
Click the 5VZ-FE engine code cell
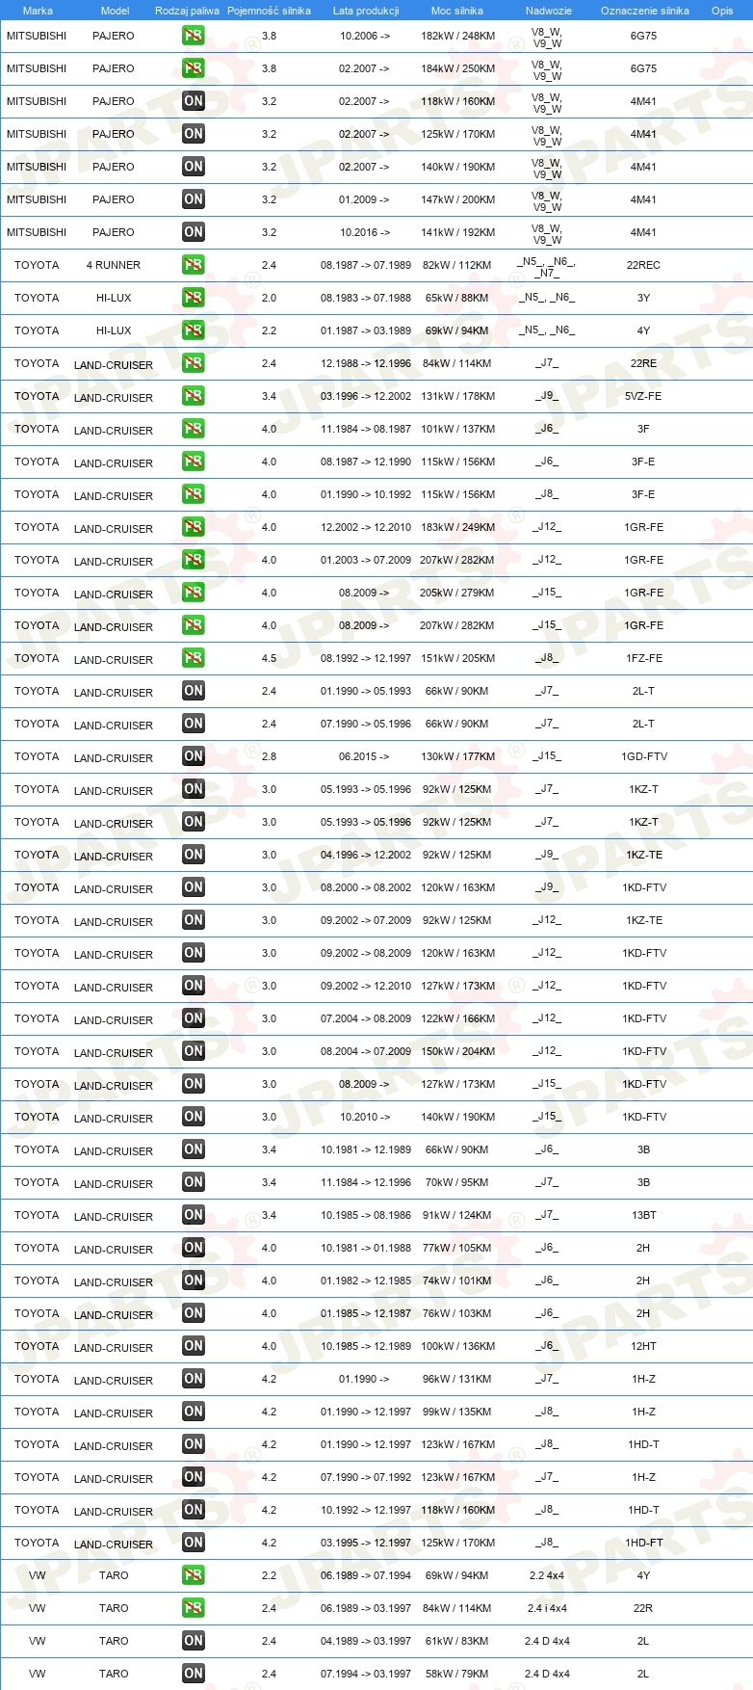(643, 396)
